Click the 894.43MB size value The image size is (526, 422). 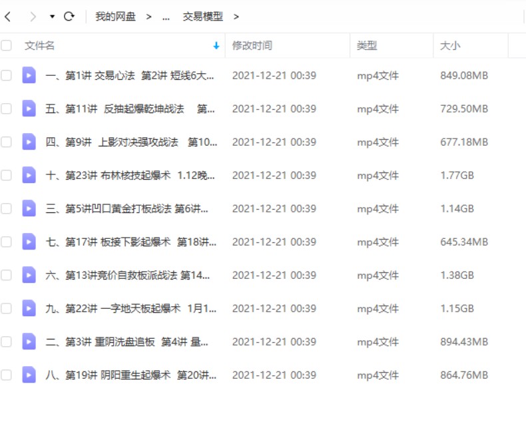464,342
